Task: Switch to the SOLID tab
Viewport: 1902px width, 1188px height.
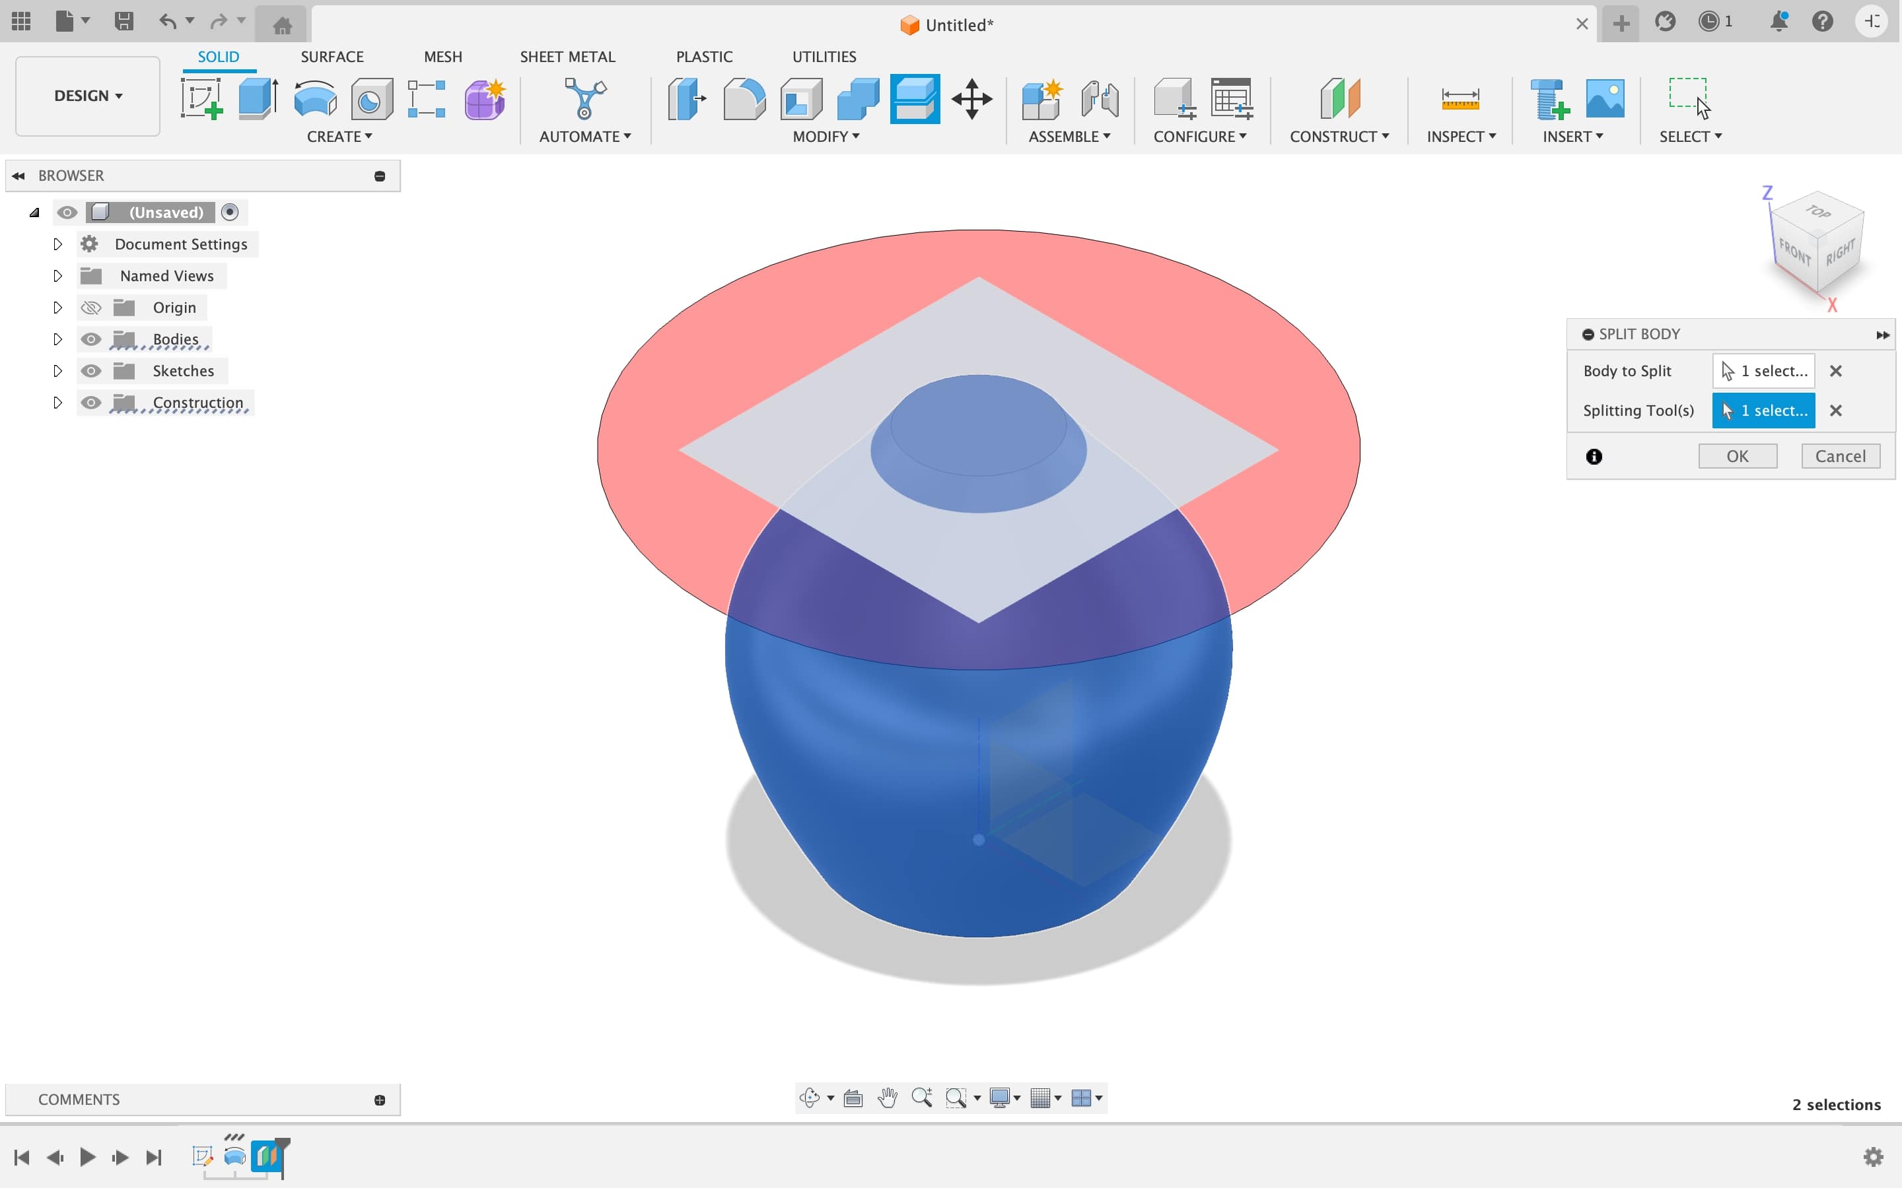Action: coord(219,57)
